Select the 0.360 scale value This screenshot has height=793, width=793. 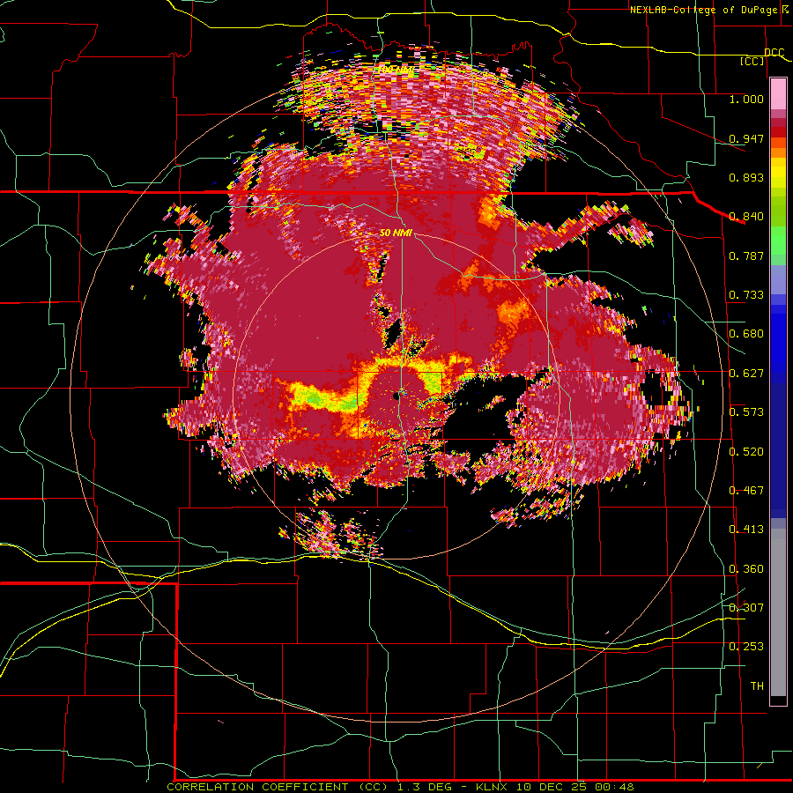pyautogui.click(x=746, y=569)
